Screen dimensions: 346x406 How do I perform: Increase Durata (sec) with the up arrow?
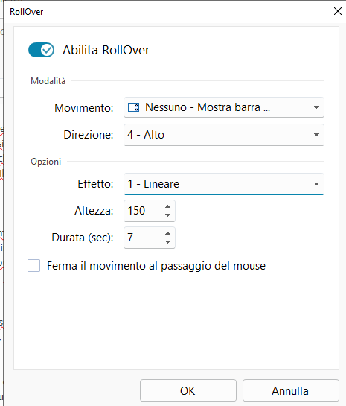pyautogui.click(x=168, y=234)
